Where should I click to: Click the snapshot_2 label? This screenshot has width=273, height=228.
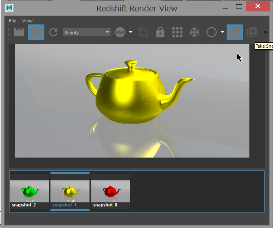tap(24, 205)
